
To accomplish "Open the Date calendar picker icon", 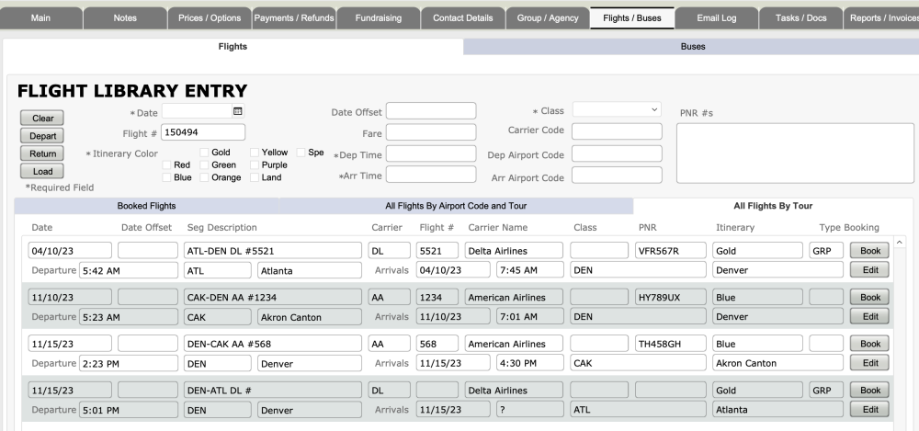I will point(237,111).
